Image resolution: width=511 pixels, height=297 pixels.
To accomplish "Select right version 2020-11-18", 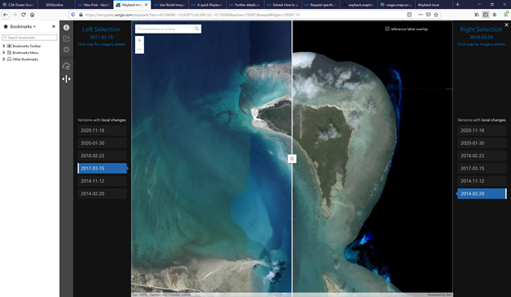I will (x=482, y=130).
